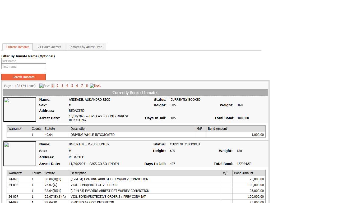Click the Bond Amount header in Barentine's table
Image resolution: width=361 pixels, height=203 pixels.
click(x=244, y=173)
